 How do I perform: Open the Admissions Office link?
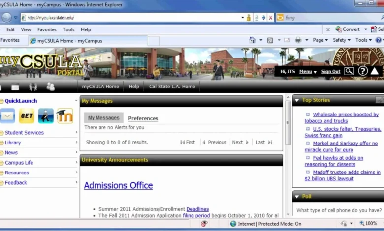[118, 185]
